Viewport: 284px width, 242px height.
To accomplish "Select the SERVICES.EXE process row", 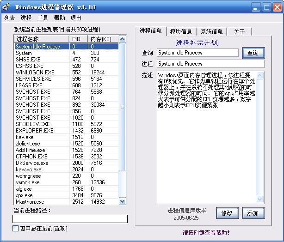I will 67,79.
